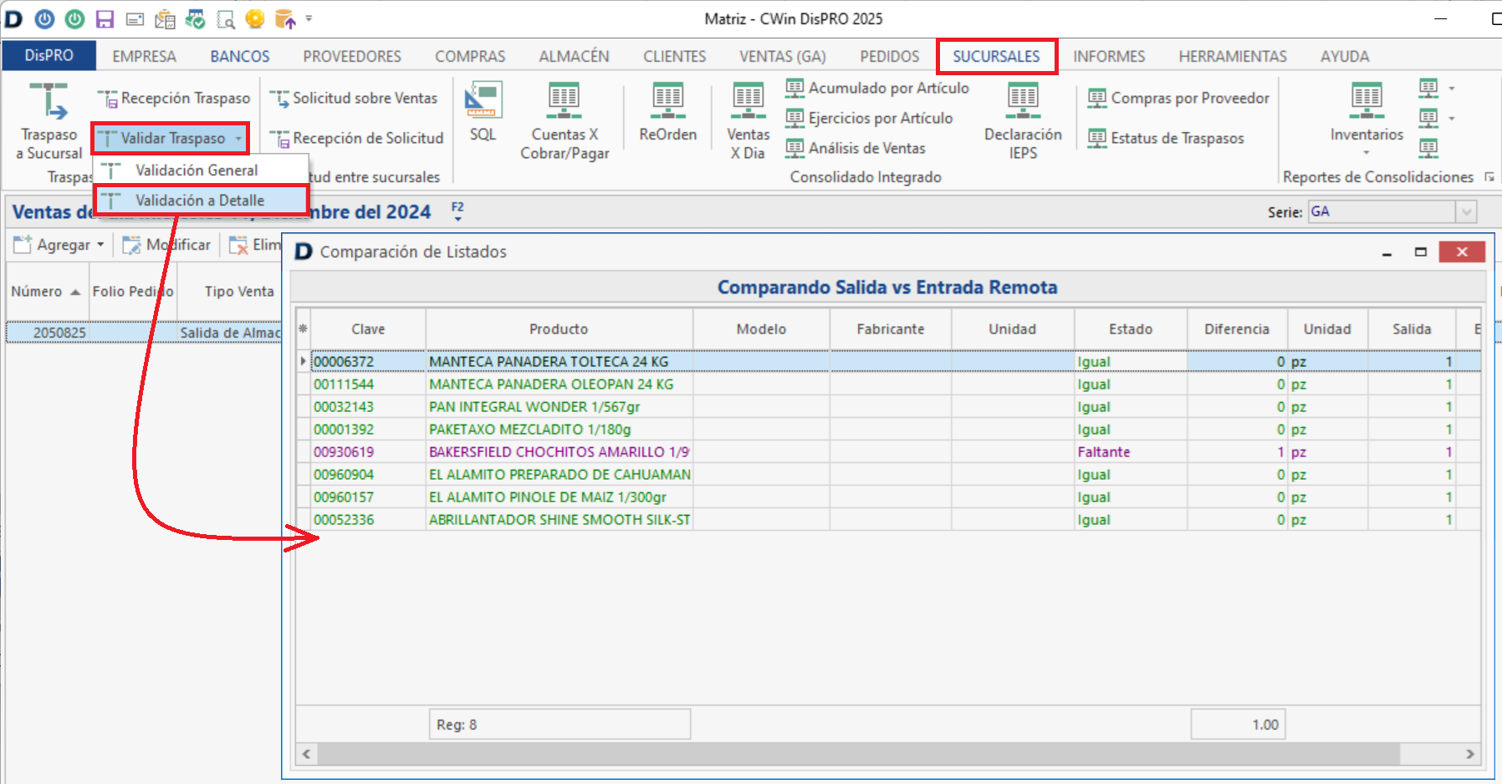Open Cuentas X Cobrar/Pagar report
Screen dimensions: 1502x784
coord(565,121)
